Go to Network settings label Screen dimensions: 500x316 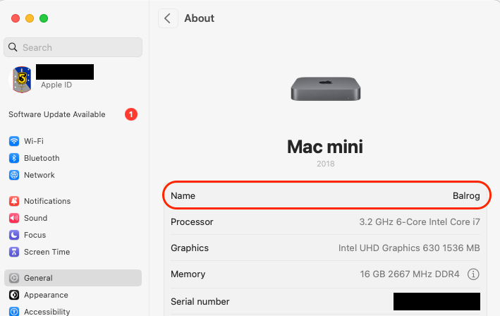39,175
